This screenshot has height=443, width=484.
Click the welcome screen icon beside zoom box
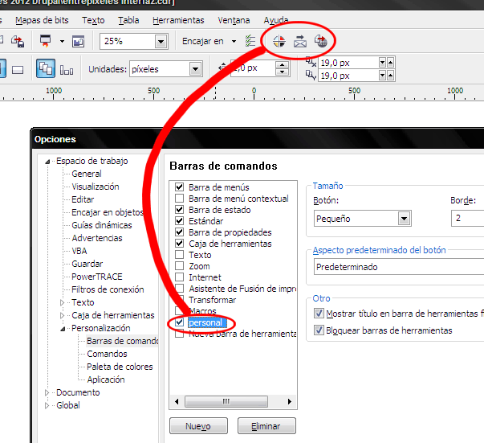(78, 41)
